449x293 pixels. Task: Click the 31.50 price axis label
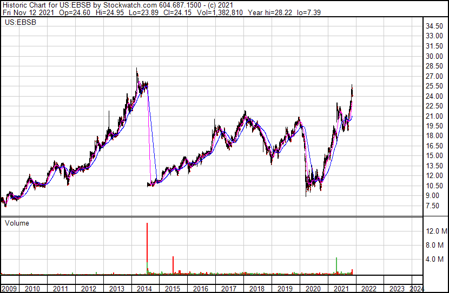pyautogui.click(x=434, y=46)
